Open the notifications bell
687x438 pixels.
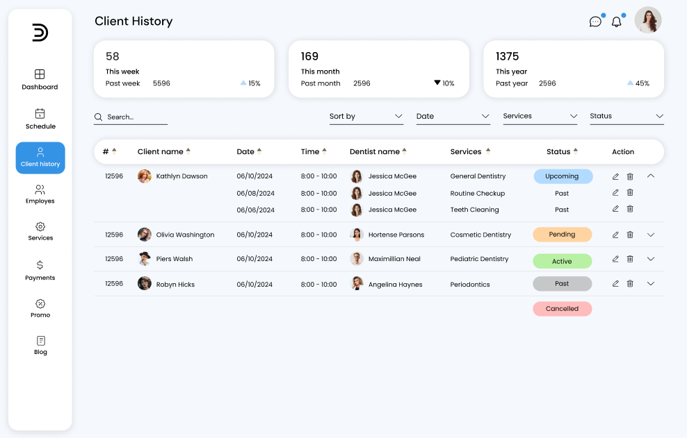tap(616, 22)
